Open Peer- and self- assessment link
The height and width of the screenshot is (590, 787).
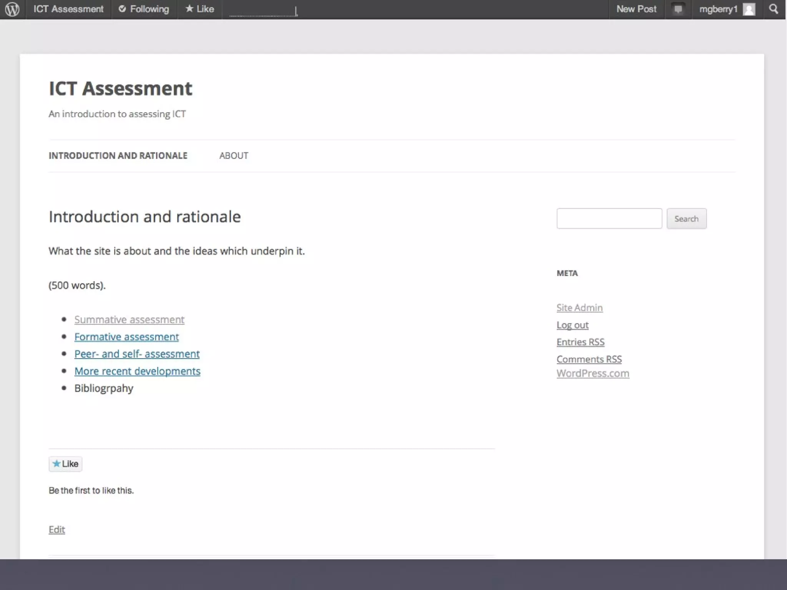click(137, 354)
